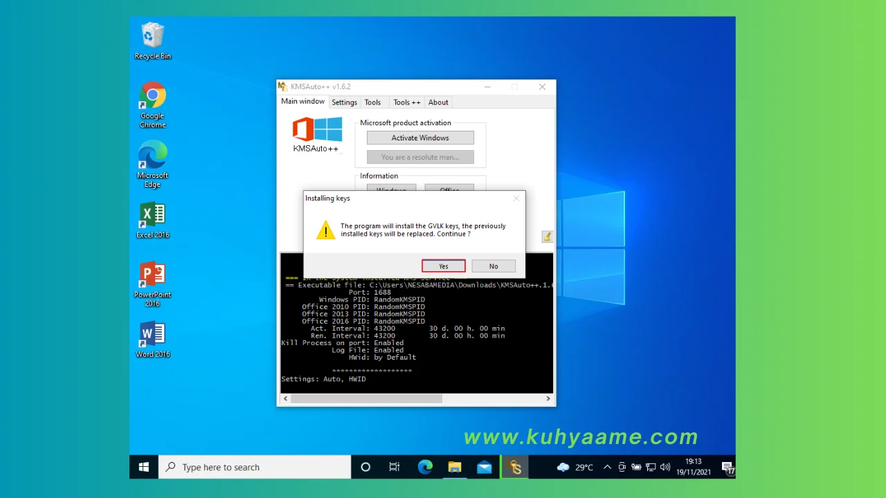Click the network tray icon
Viewport: 886px width, 498px height.
651,467
